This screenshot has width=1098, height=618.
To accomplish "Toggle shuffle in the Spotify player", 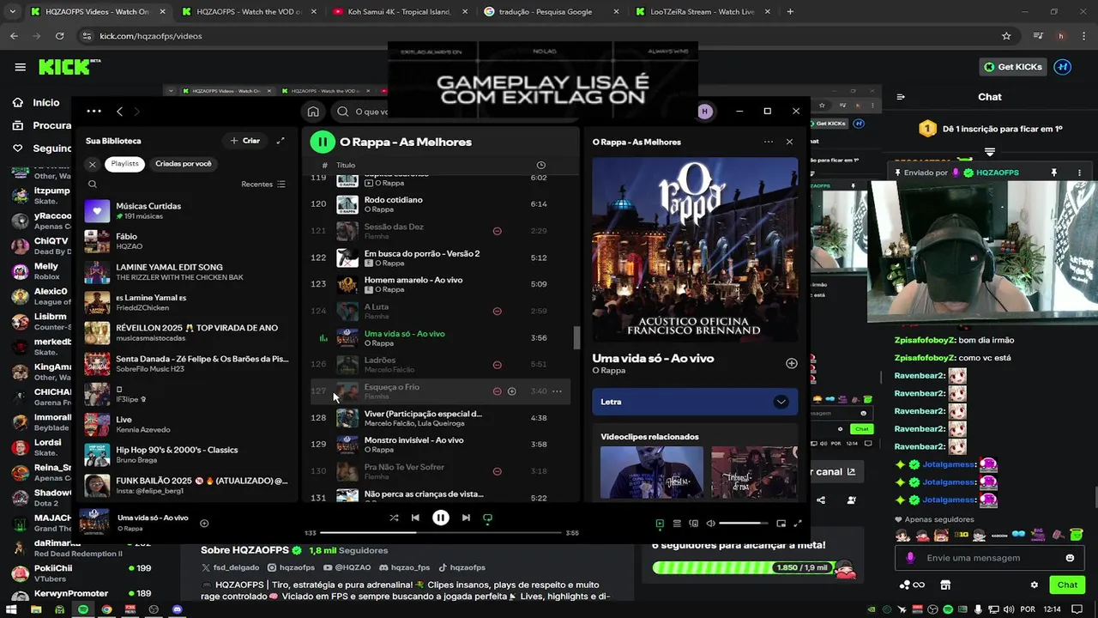I will (394, 518).
